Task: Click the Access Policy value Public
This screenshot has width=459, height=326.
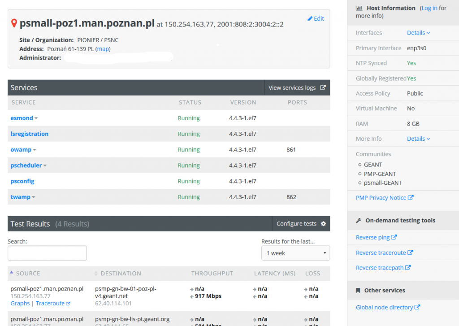Action: click(415, 93)
